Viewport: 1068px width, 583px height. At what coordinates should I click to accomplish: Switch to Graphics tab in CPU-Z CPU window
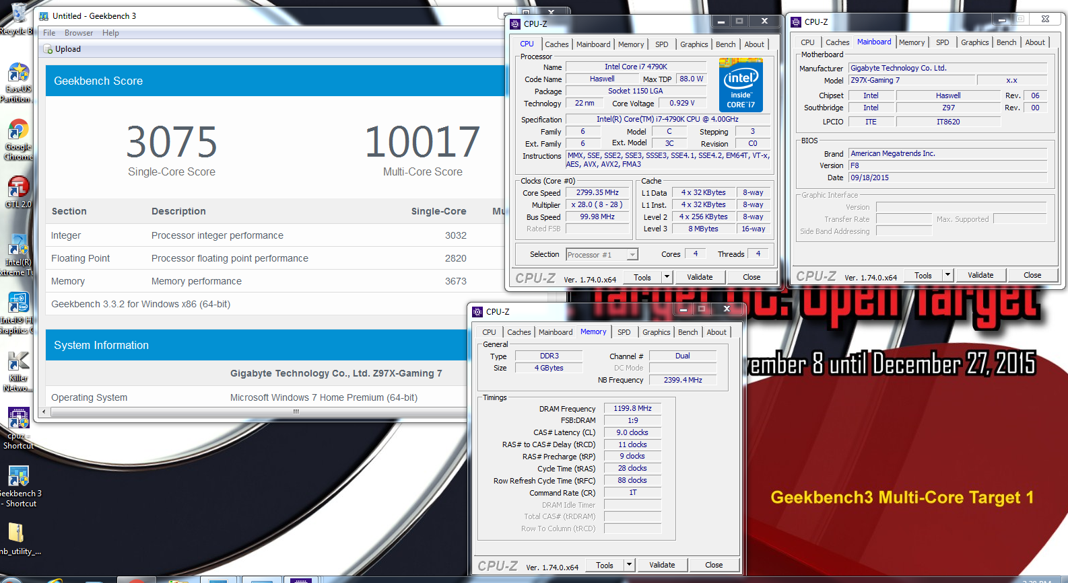tap(694, 44)
